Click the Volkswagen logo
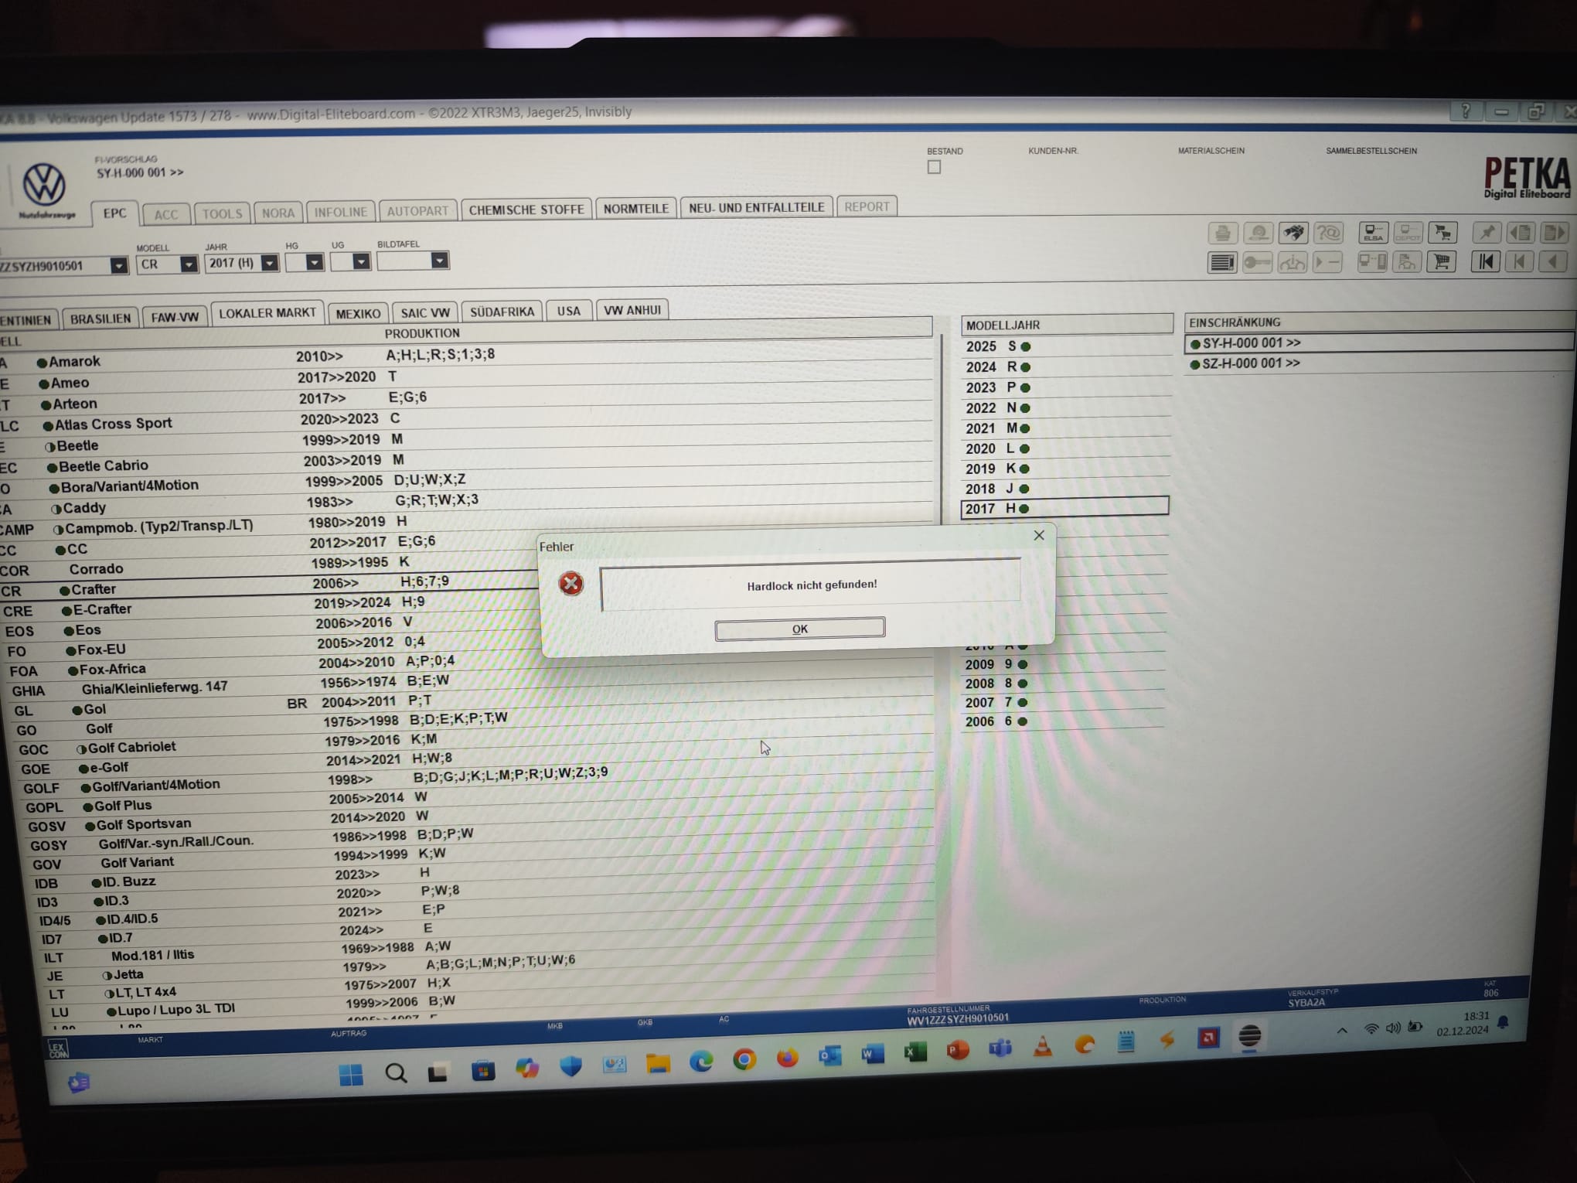The width and height of the screenshot is (1577, 1183). point(44,184)
